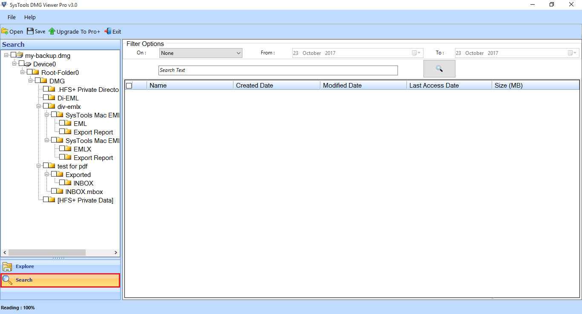Sort results by the Name column header
Image resolution: width=582 pixels, height=314 pixels.
click(x=190, y=86)
